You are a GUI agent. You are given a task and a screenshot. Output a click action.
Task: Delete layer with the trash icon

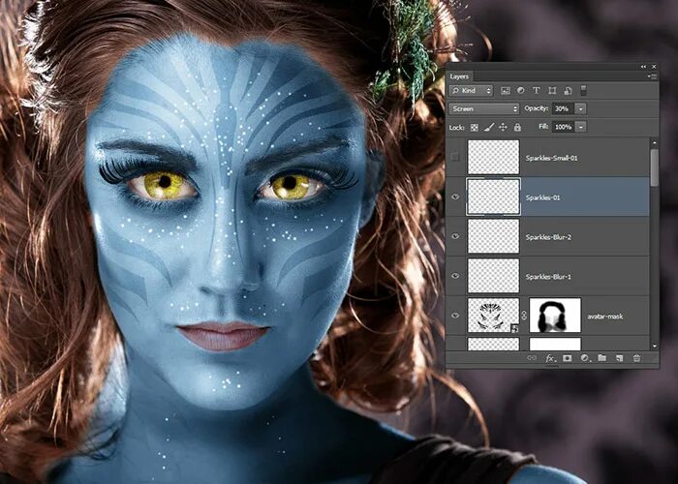click(x=636, y=358)
